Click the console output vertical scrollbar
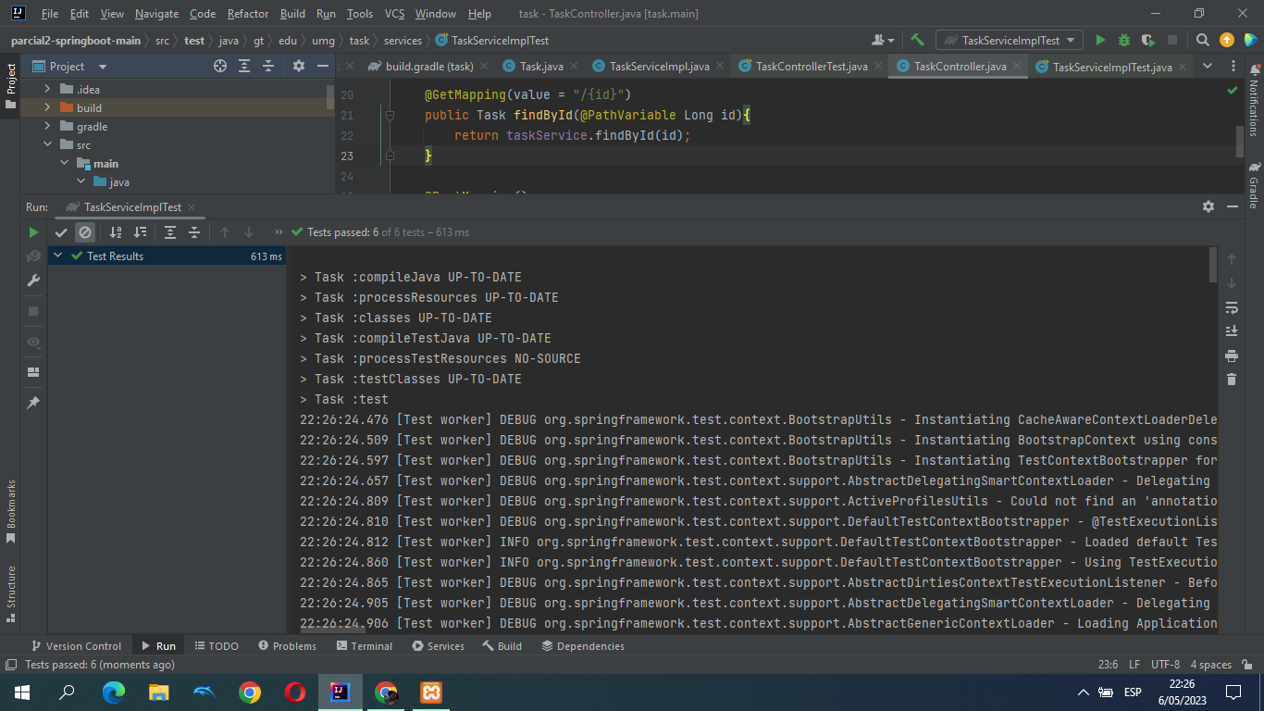Viewport: 1264px width, 711px height. point(1213,264)
